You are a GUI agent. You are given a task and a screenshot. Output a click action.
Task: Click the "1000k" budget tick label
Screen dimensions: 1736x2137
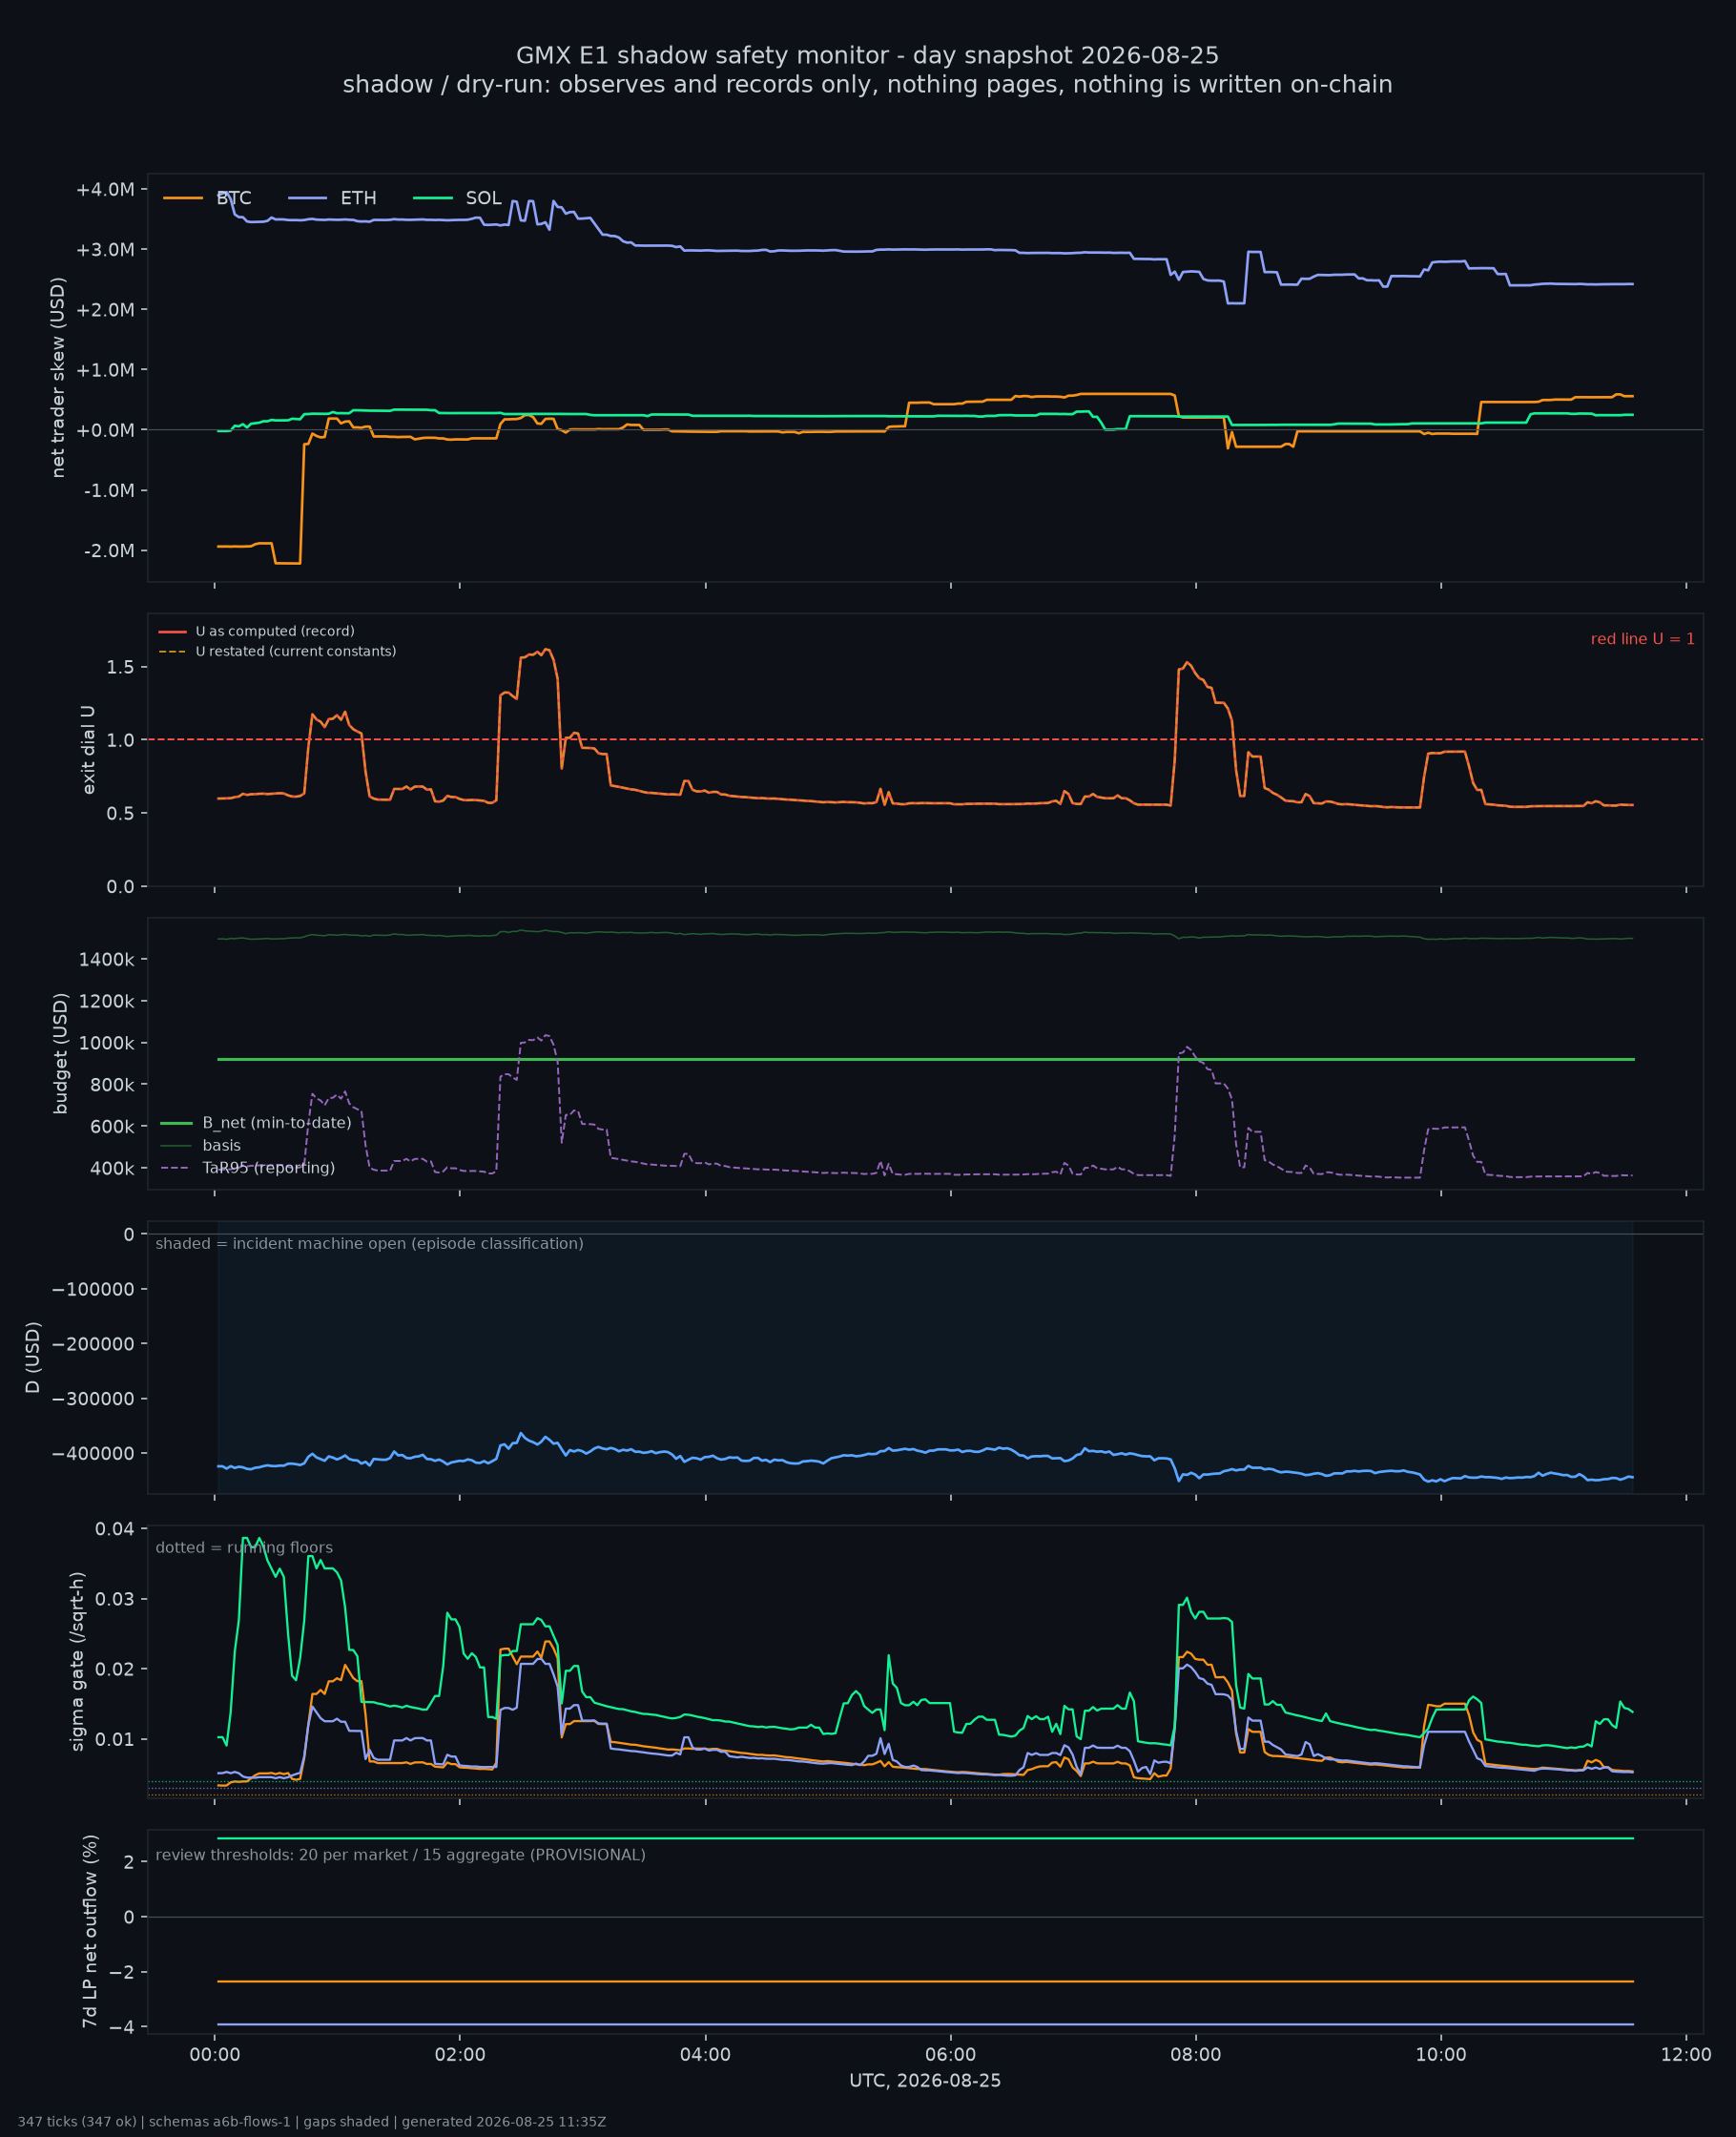coord(107,1043)
